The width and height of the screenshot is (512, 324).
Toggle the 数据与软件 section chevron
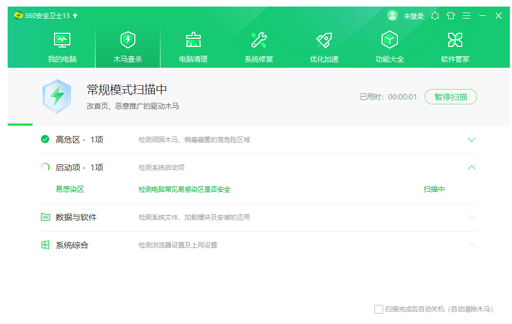click(472, 217)
